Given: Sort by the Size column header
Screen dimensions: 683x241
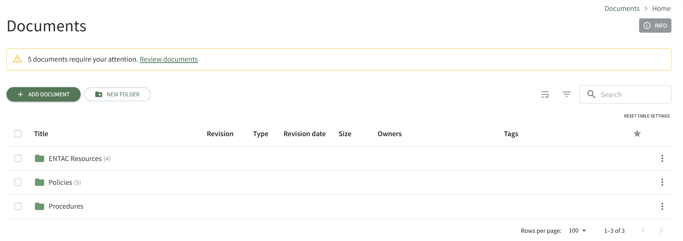Looking at the screenshot, I should 345,134.
